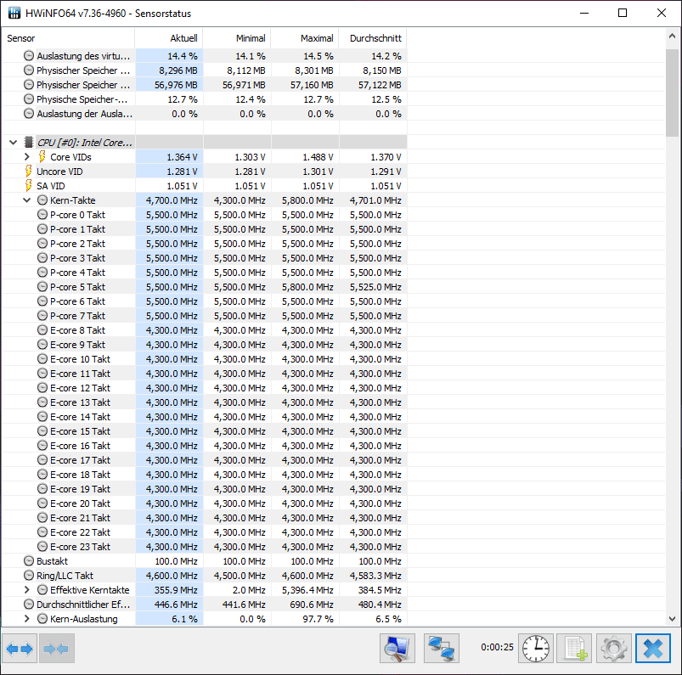Click the CPU chip icon
The width and height of the screenshot is (682, 675).
(x=29, y=143)
